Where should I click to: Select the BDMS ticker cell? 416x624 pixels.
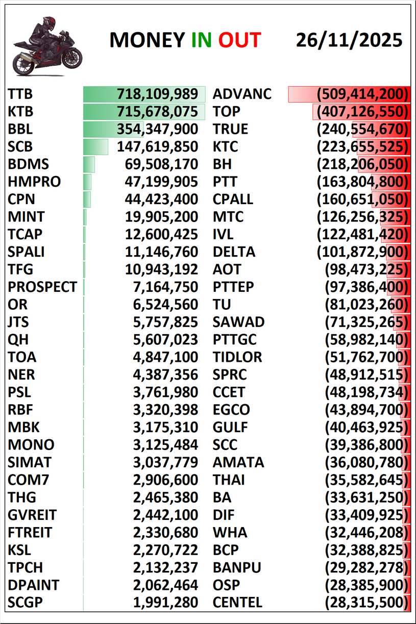pyautogui.click(x=29, y=164)
